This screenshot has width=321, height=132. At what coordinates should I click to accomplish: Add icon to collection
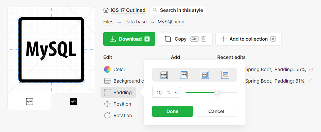tap(248, 39)
